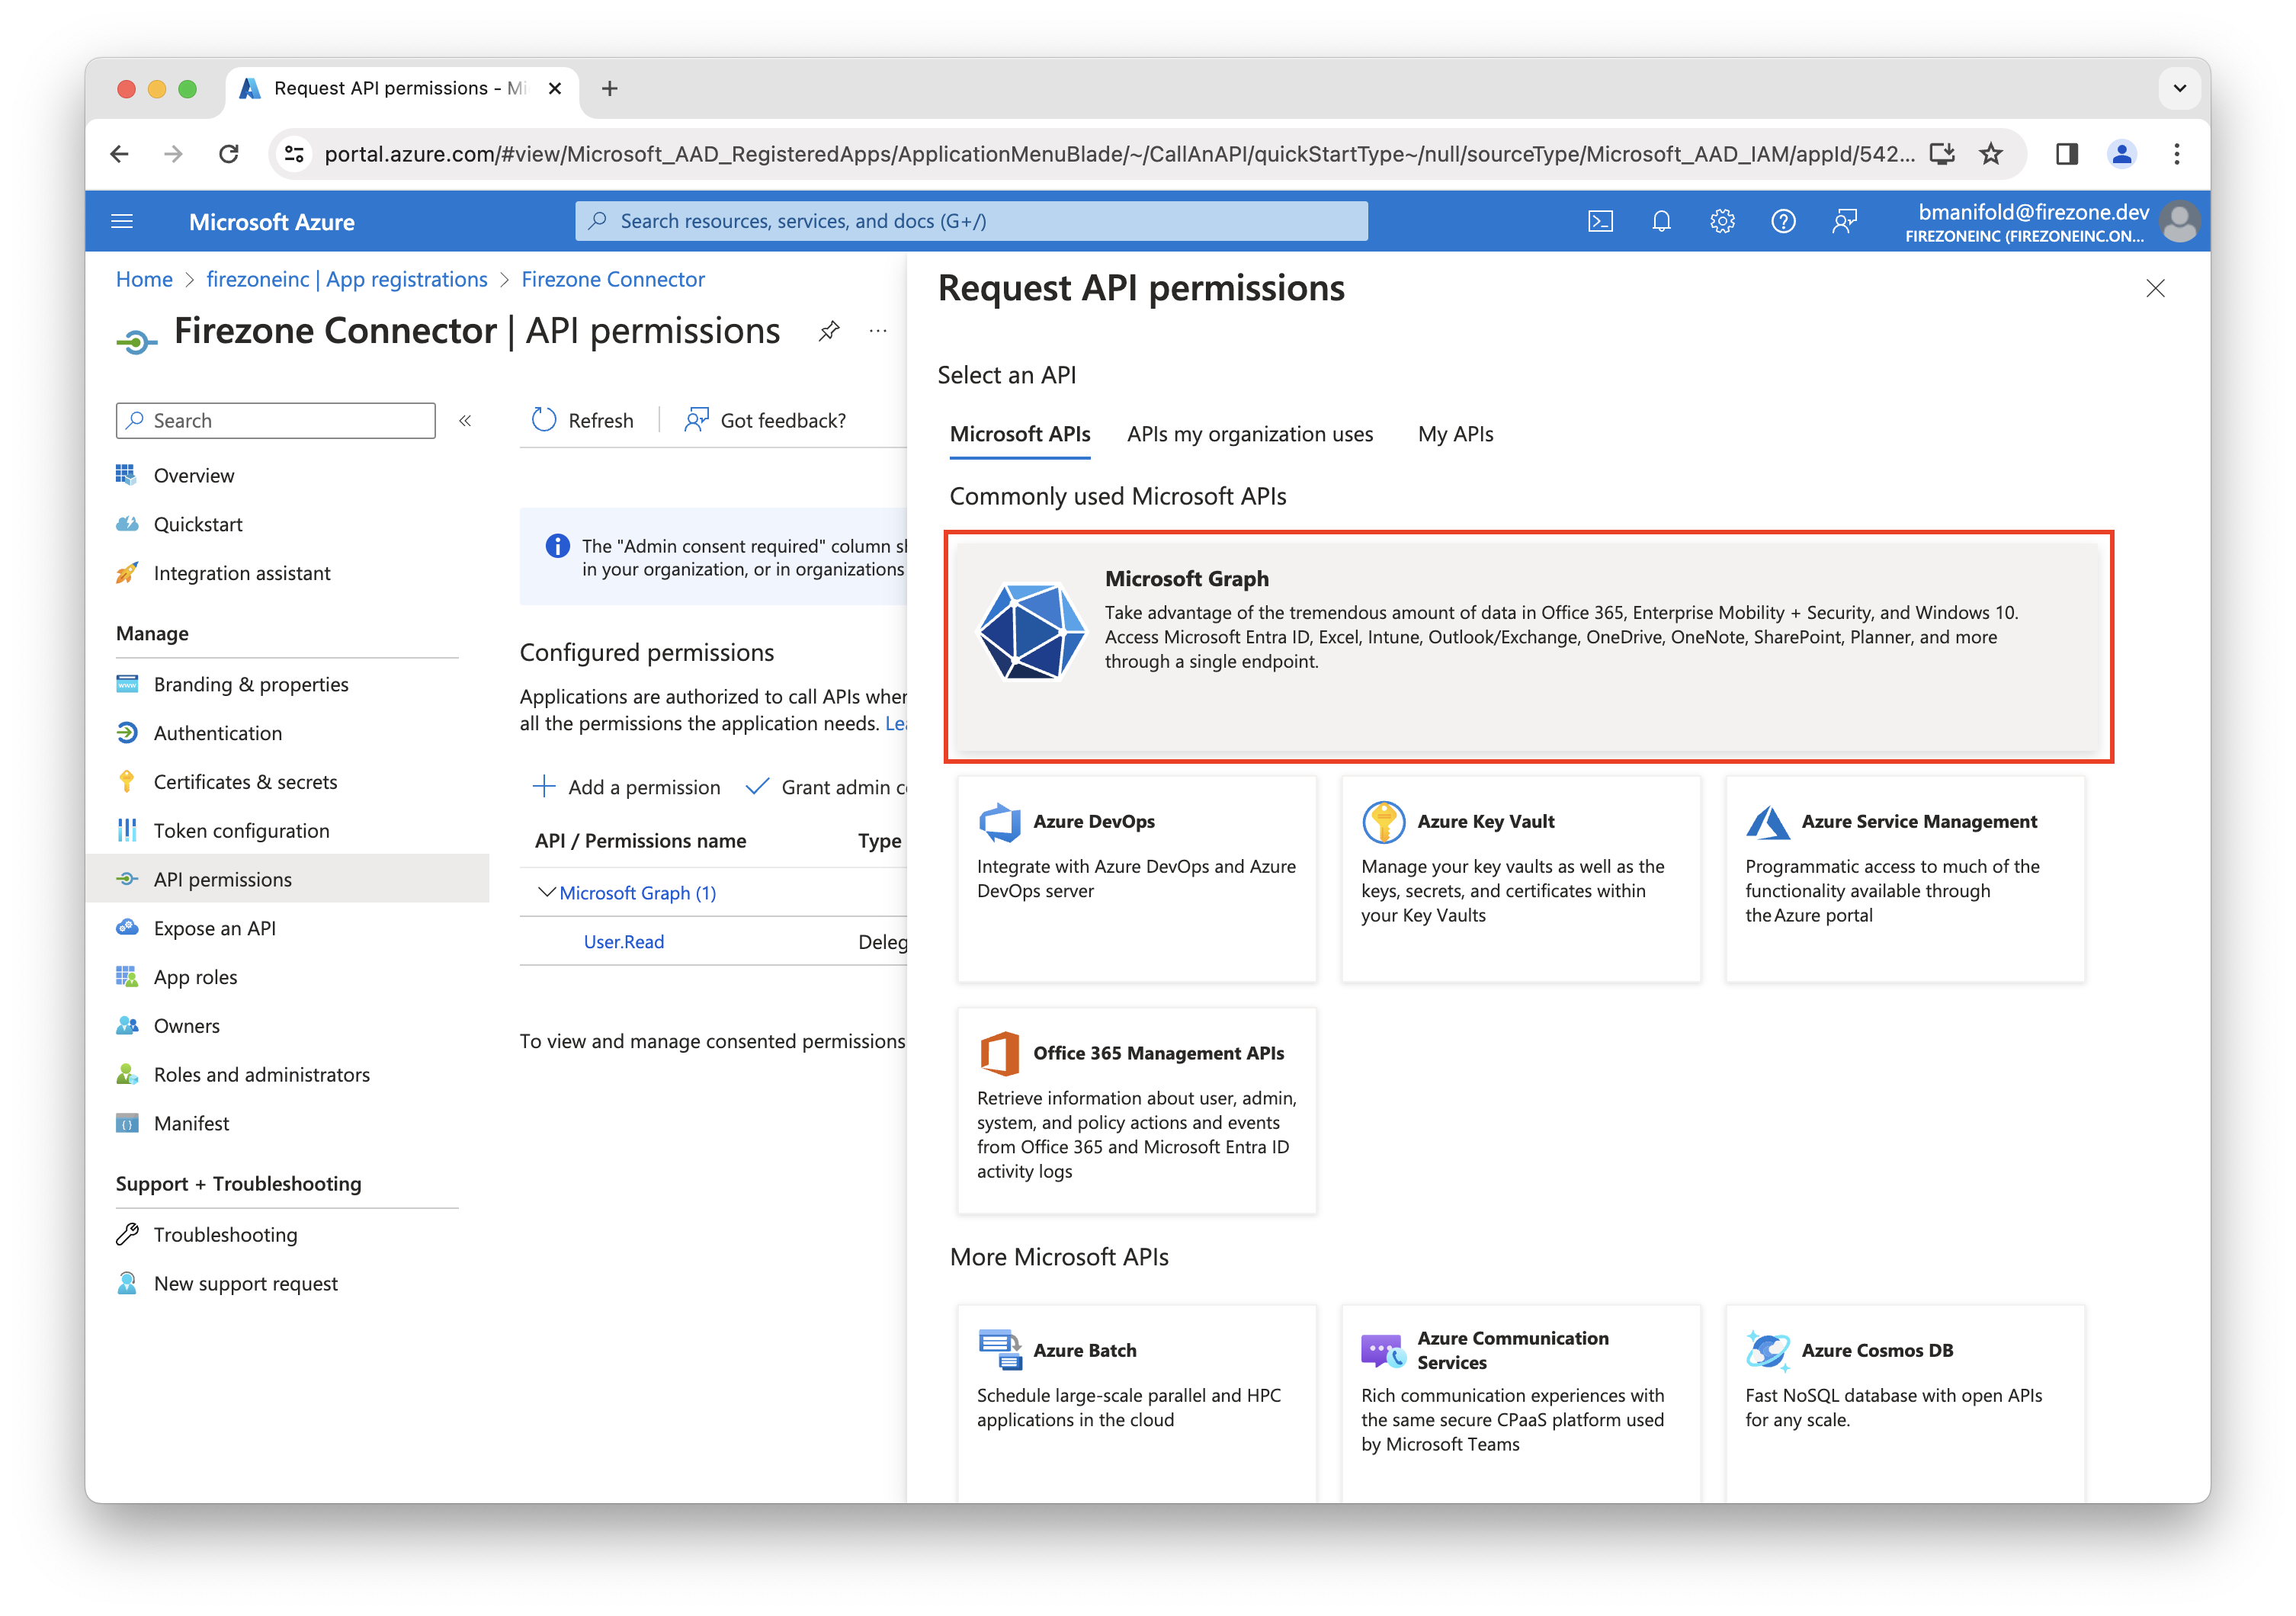Image resolution: width=2296 pixels, height=1616 pixels.
Task: Refresh the configured permissions list
Action: [x=583, y=420]
